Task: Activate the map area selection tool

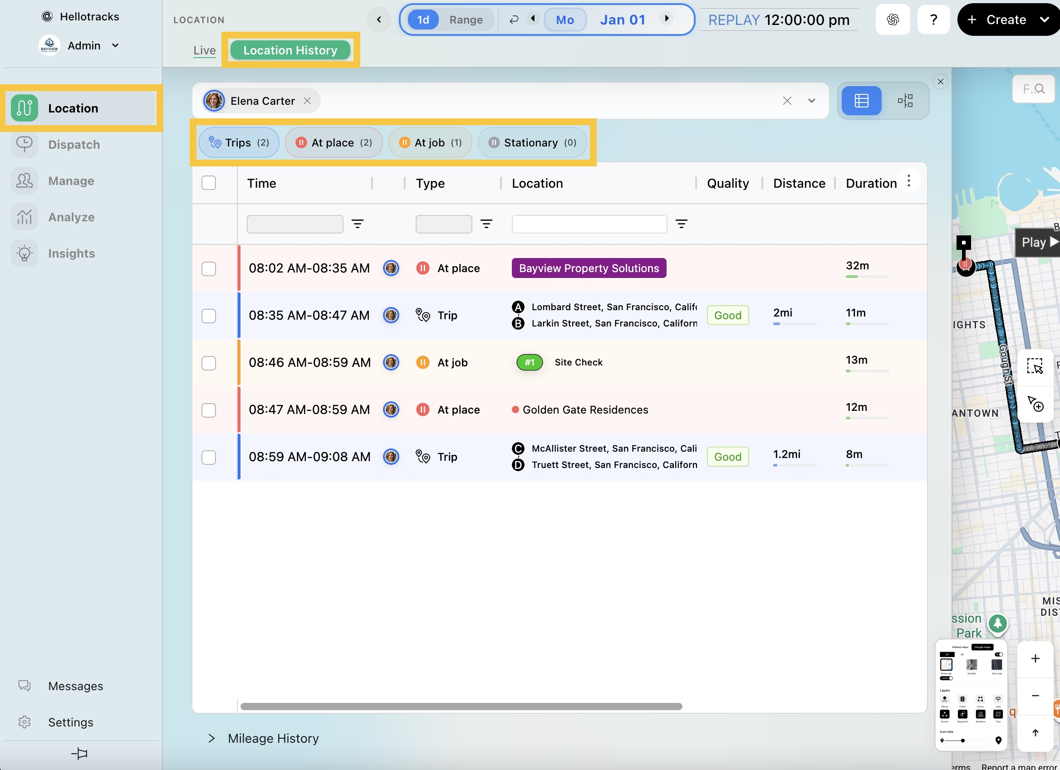Action: [1035, 366]
